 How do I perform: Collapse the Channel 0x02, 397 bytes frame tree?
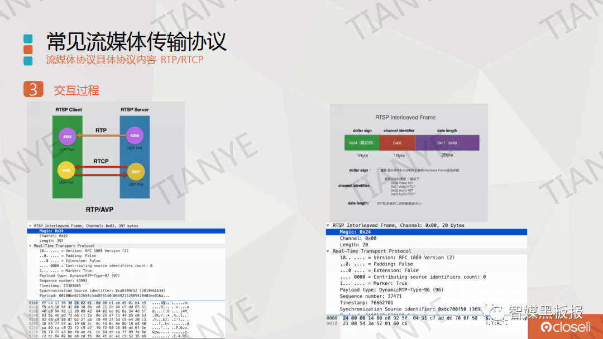click(x=30, y=226)
